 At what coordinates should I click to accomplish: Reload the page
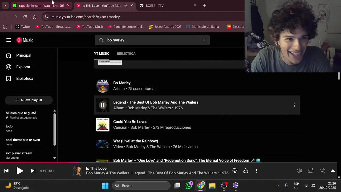pos(25,17)
